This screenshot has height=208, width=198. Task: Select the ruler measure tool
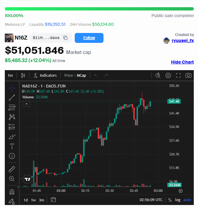12,169
